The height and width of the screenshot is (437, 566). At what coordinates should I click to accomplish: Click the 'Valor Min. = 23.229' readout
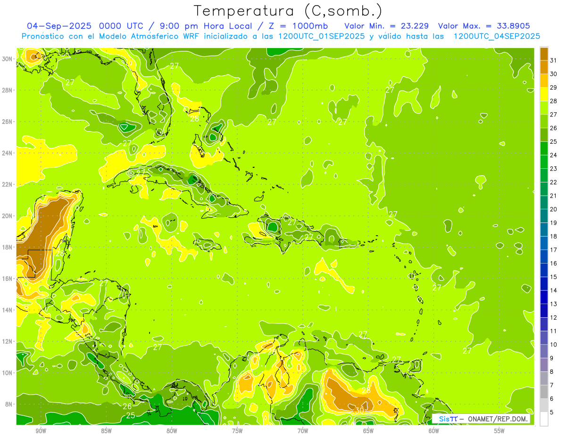(x=388, y=26)
